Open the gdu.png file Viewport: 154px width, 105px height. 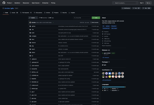[x=34, y=98]
